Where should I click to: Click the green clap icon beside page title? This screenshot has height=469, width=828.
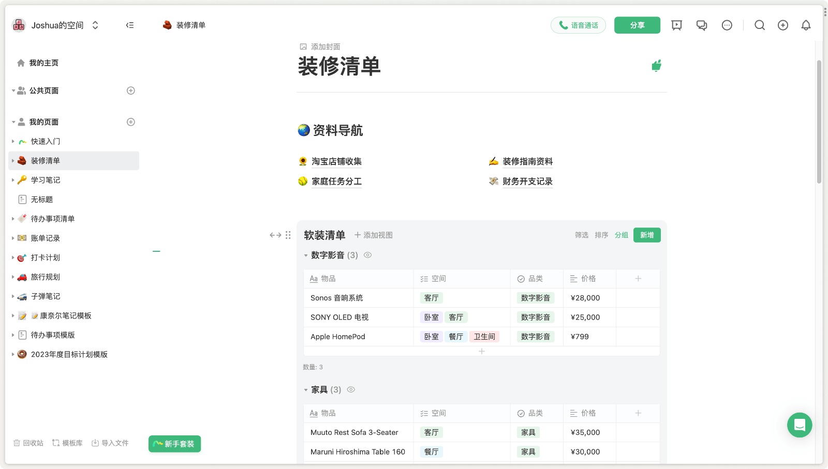[656, 66]
